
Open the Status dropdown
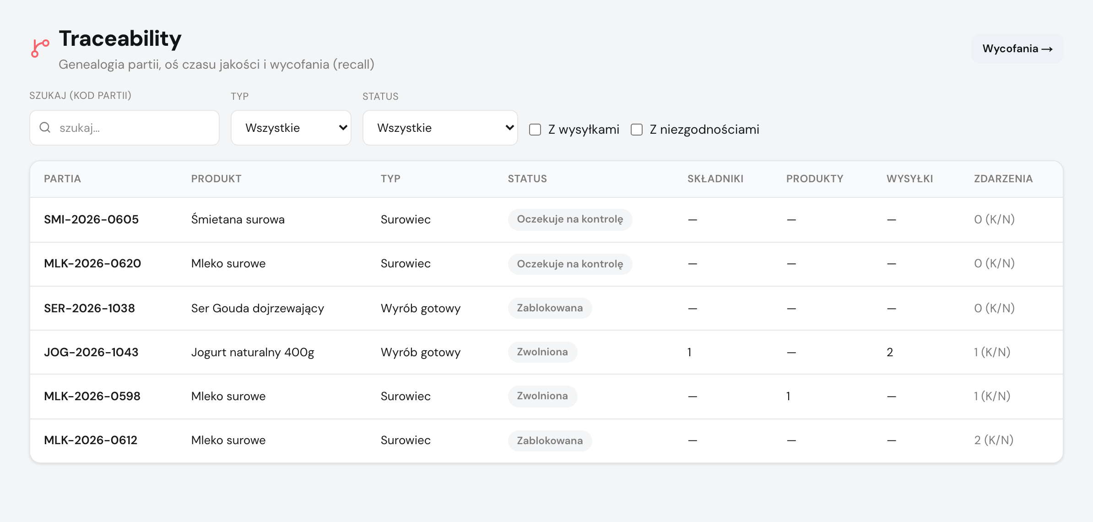(x=440, y=128)
